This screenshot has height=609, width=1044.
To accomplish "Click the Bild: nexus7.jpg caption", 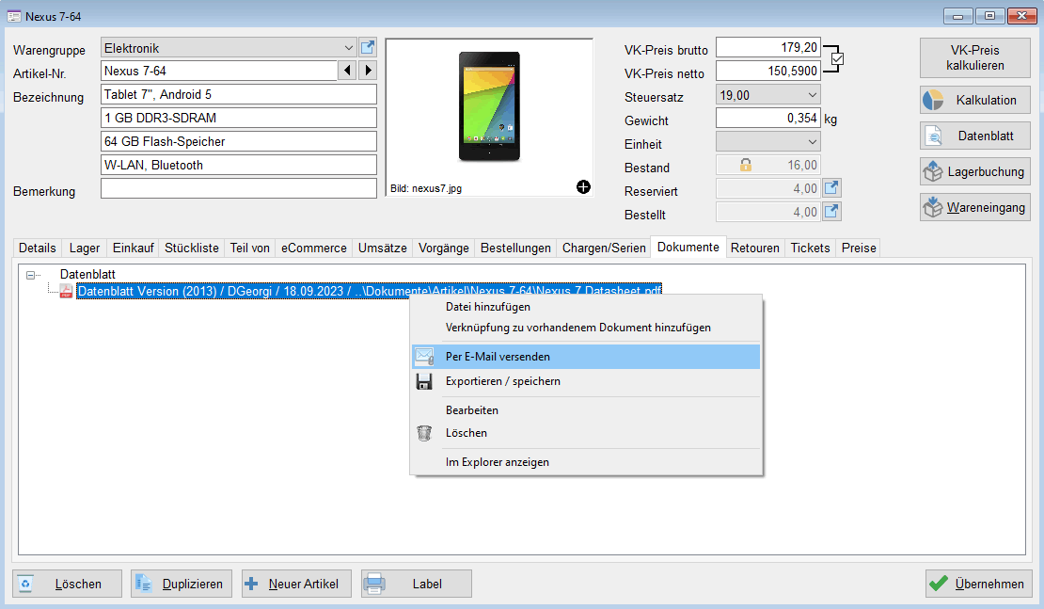I will 426,188.
